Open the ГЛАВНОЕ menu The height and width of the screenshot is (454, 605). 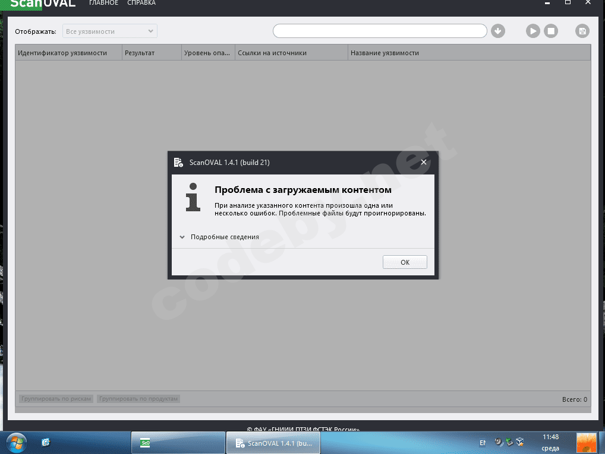pos(103,3)
